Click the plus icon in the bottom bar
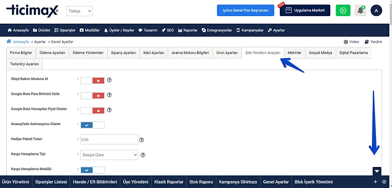This screenshot has height=188, width=392. point(375,182)
